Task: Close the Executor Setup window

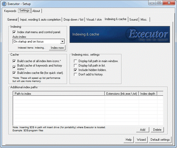Action: click(x=169, y=3)
